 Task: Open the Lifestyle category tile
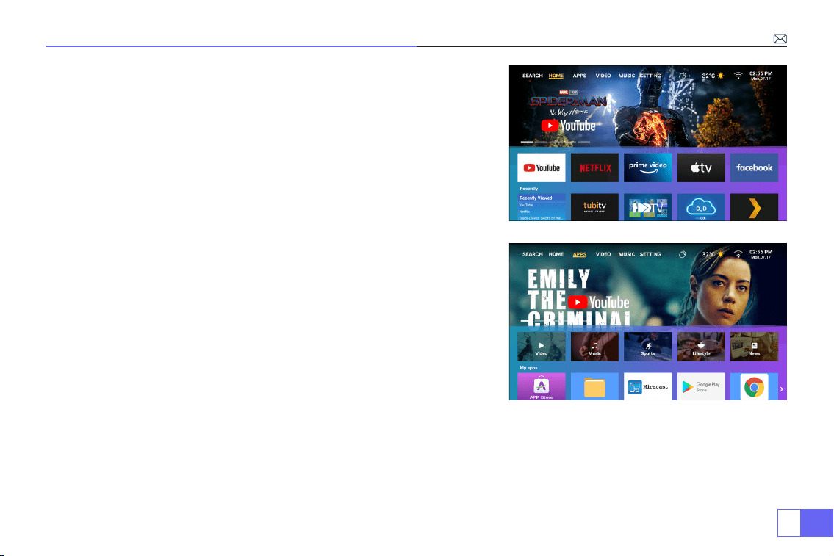point(701,347)
